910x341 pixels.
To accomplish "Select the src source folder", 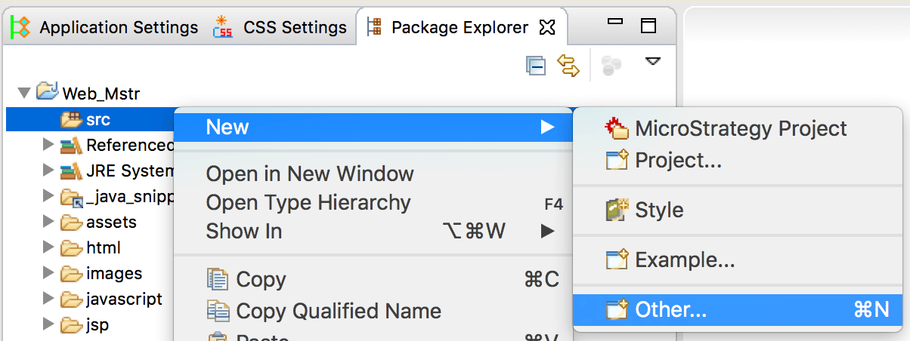I will click(x=98, y=119).
